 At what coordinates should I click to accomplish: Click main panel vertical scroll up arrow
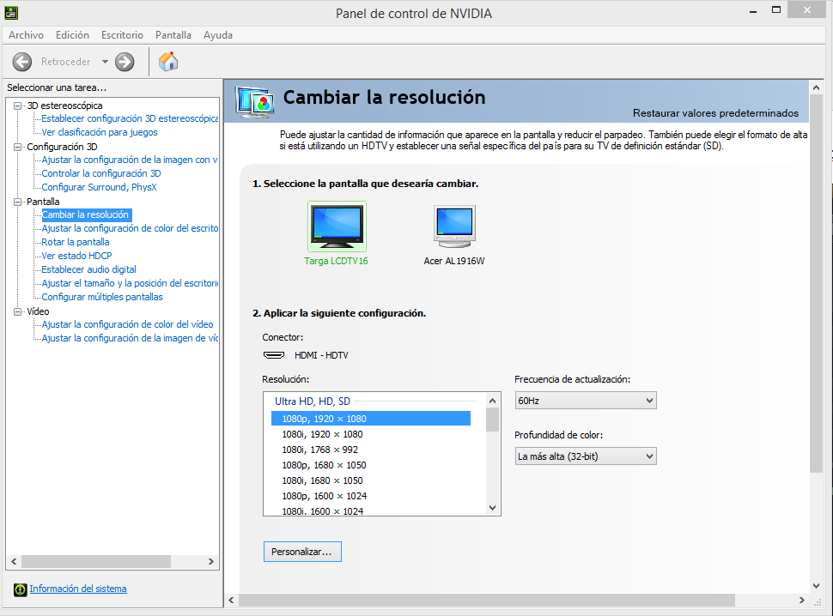(817, 88)
